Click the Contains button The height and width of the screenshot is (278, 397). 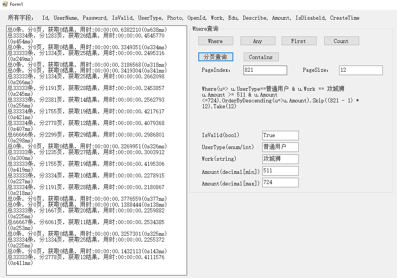click(261, 57)
